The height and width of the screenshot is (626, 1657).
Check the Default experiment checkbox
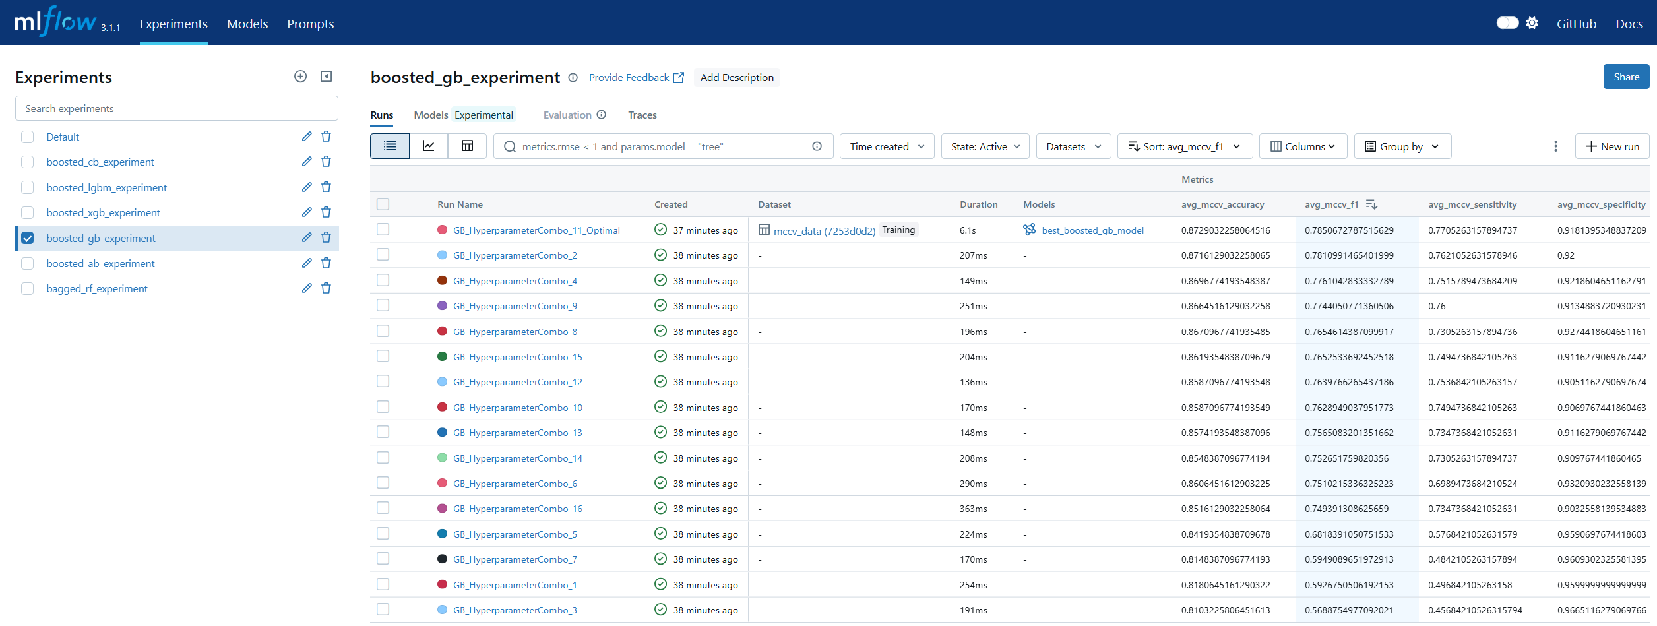28,137
